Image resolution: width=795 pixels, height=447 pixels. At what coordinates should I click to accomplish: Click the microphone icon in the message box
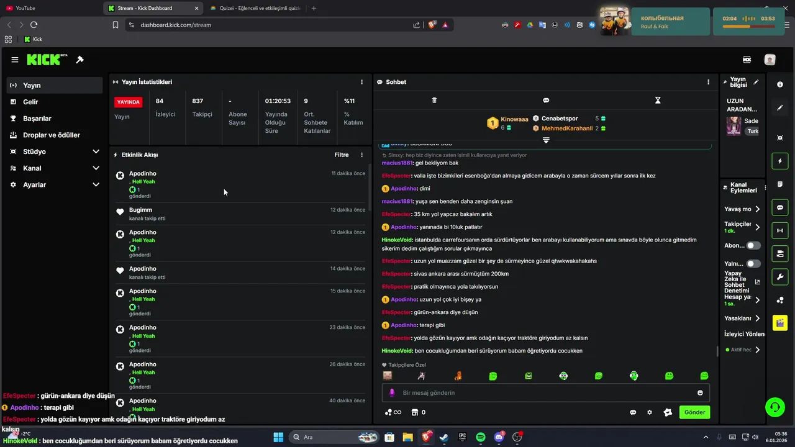pyautogui.click(x=392, y=393)
